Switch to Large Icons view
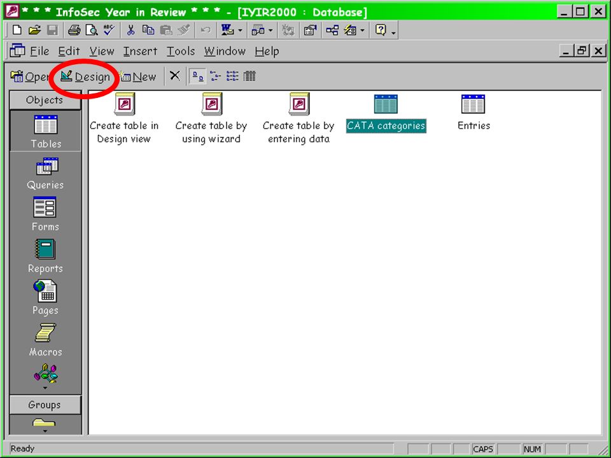This screenshot has height=458, width=611. point(198,76)
